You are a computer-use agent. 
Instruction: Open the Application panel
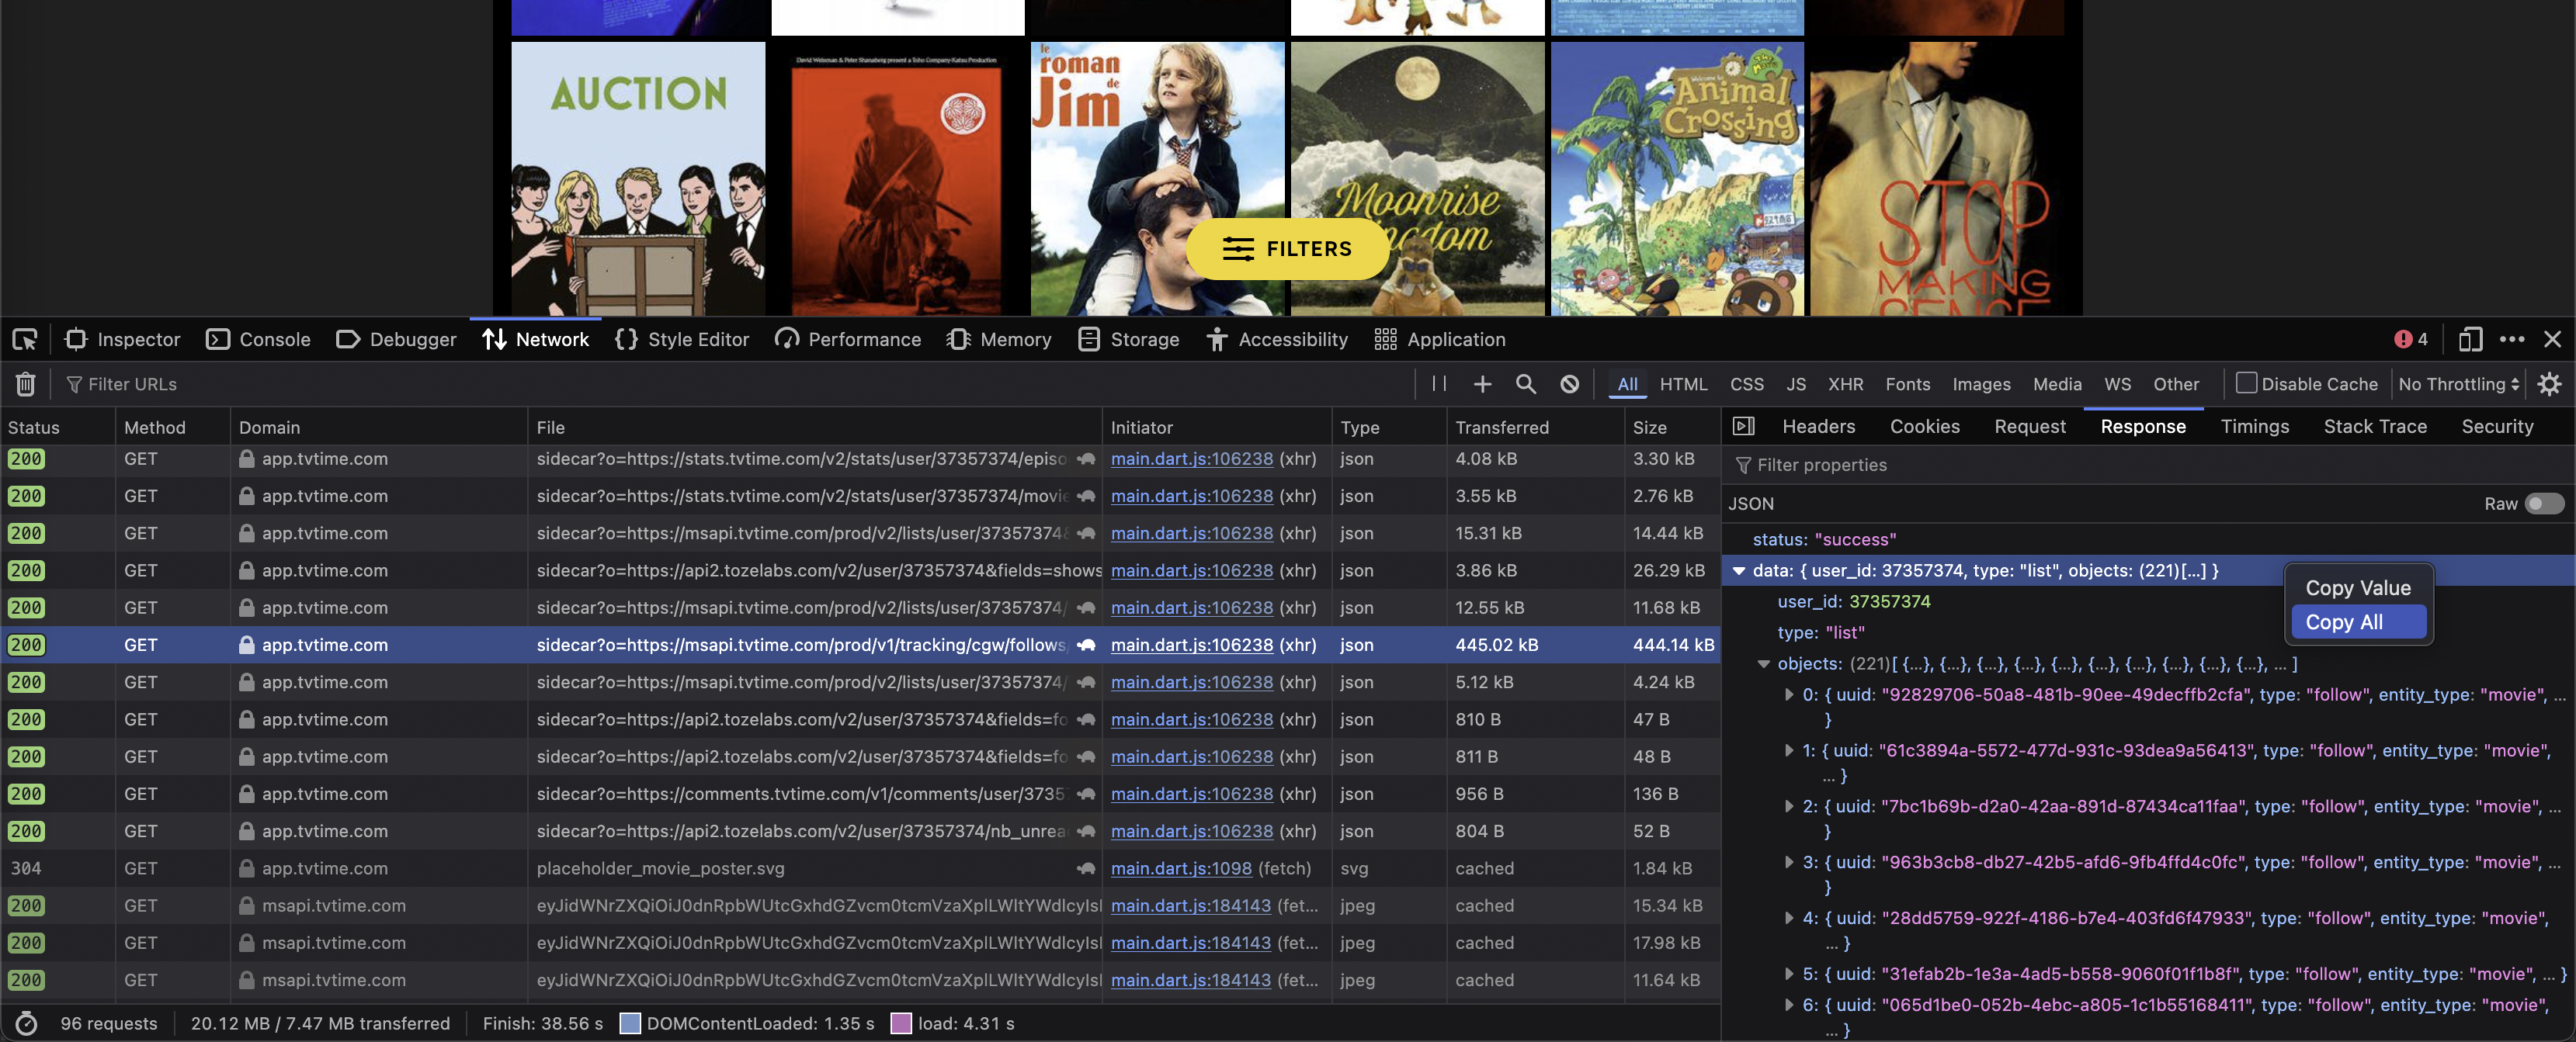[x=1440, y=340]
